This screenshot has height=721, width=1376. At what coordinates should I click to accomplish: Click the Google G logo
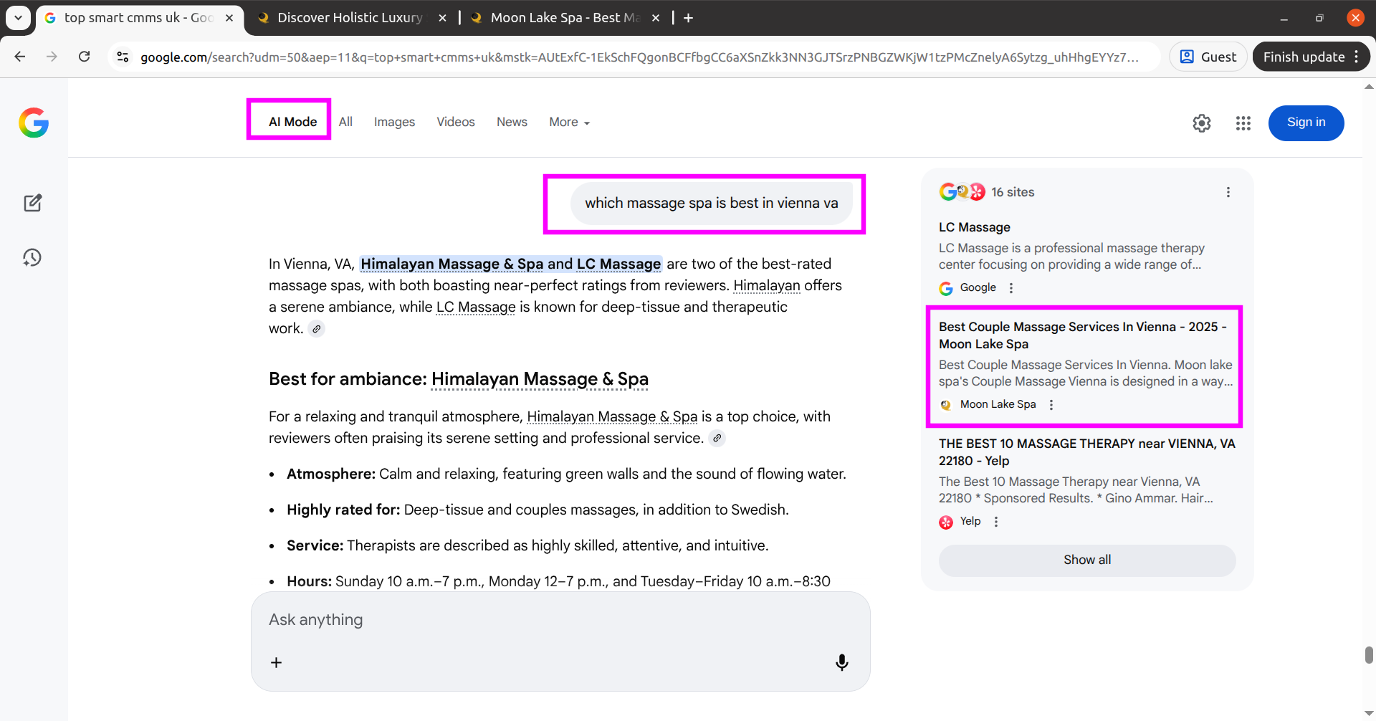[33, 123]
